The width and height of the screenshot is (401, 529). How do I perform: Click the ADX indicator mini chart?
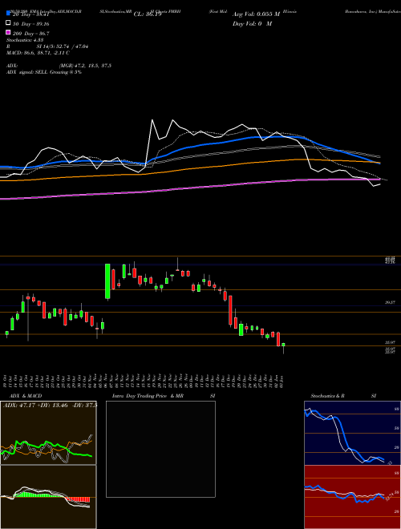tap(48, 433)
